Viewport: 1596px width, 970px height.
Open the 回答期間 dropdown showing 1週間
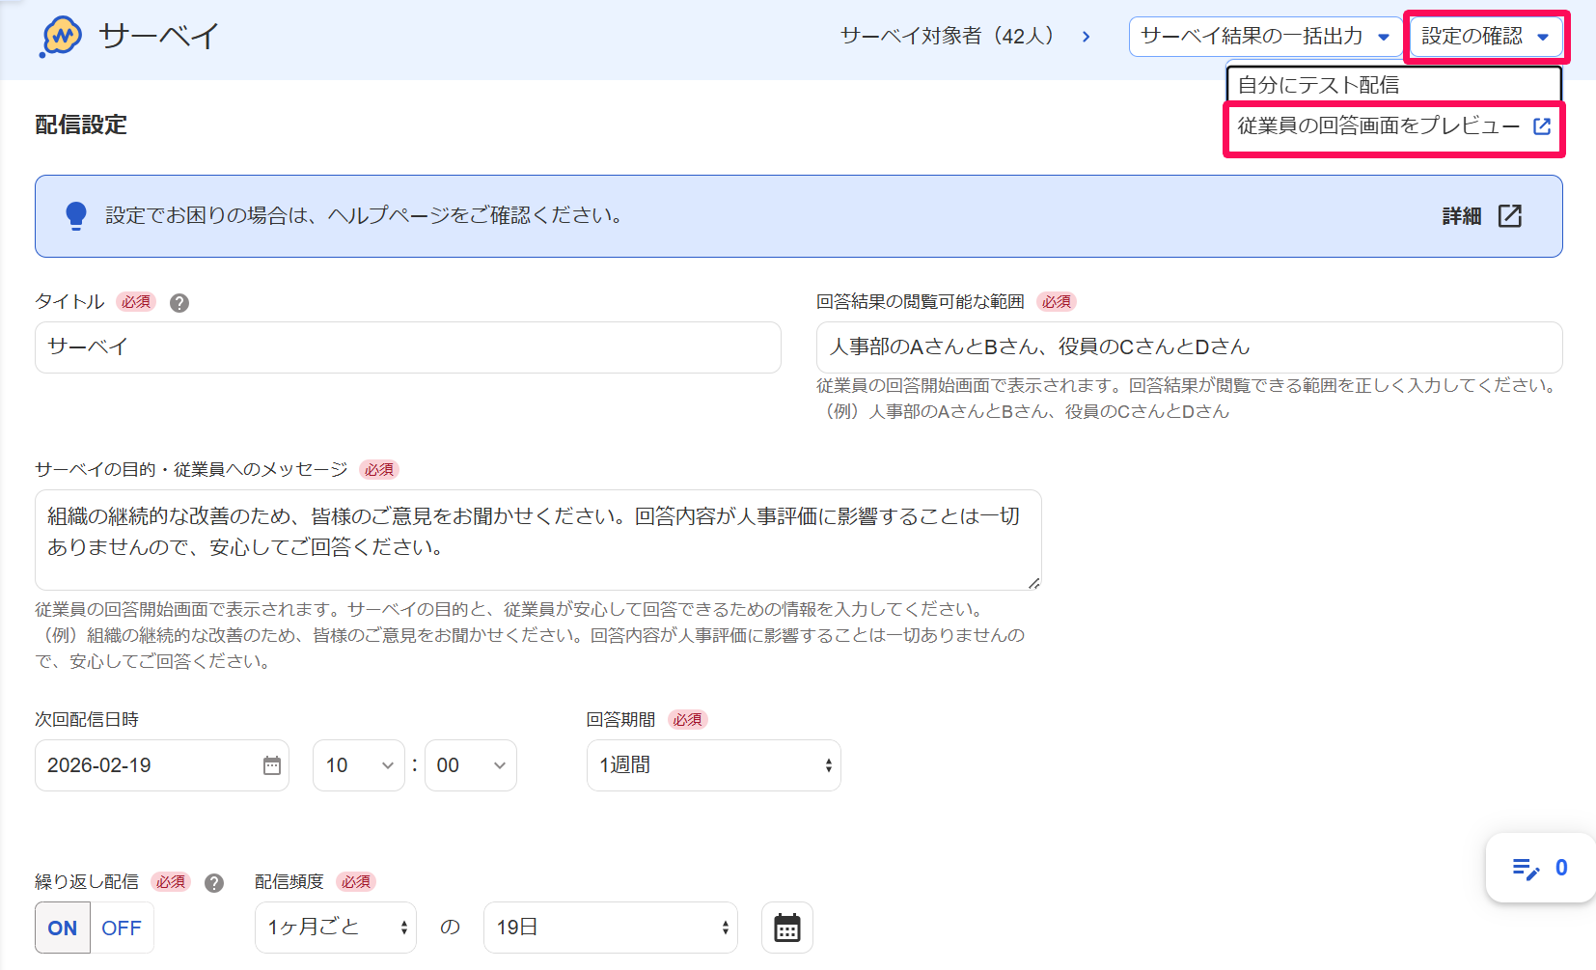714,765
